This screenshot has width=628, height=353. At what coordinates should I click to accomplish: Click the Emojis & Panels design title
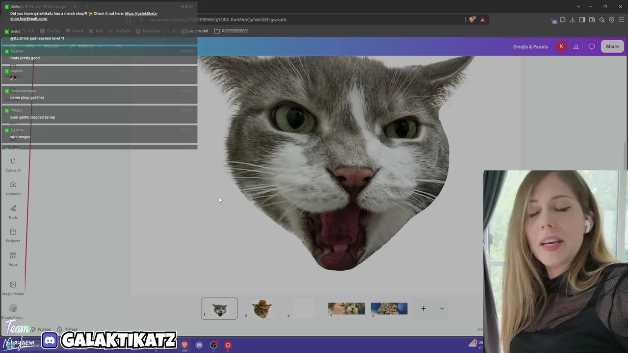(x=530, y=47)
